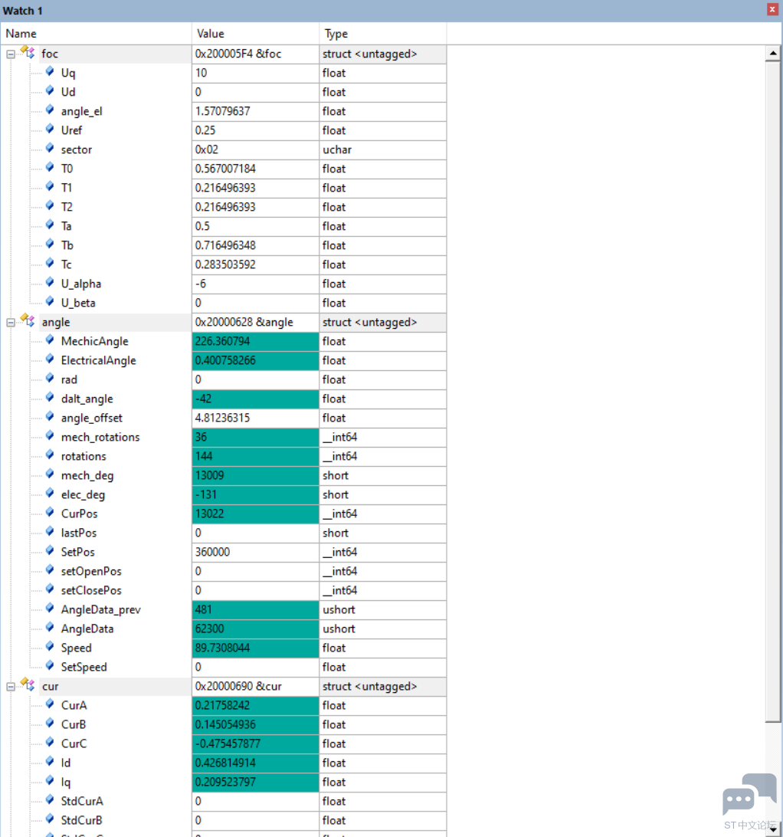Click the MechicAngle member icon

[x=50, y=340]
